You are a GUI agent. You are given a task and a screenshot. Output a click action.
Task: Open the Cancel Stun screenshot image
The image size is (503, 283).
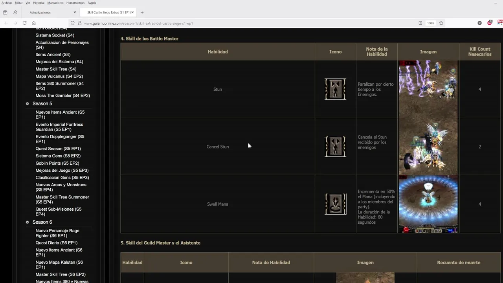pos(428,147)
